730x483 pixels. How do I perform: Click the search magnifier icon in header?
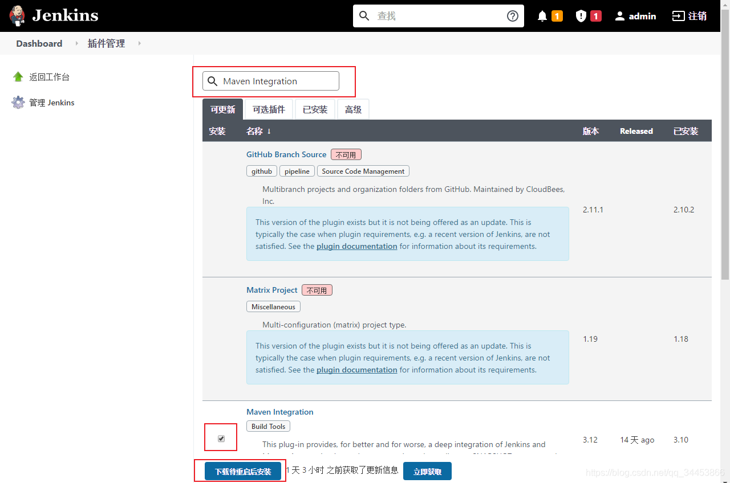coord(364,16)
